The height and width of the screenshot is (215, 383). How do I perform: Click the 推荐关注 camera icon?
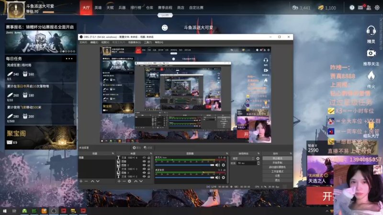[x=371, y=53]
